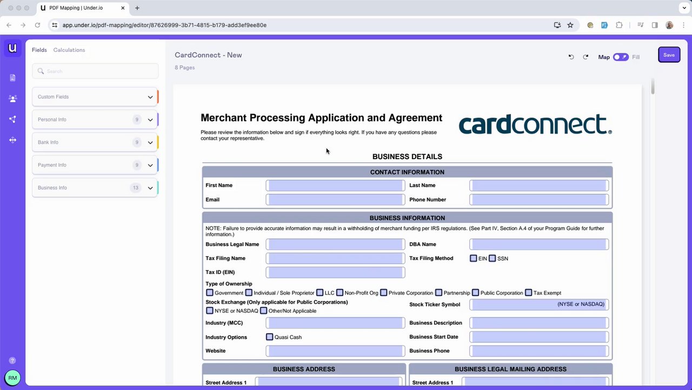The image size is (692, 390).
Task: Click the undo arrow icon
Action: pyautogui.click(x=571, y=57)
